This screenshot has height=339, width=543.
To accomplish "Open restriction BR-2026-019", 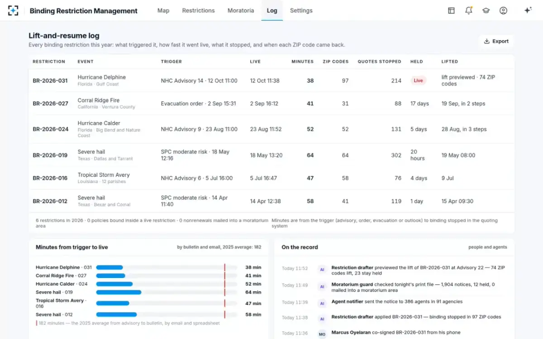I will [50, 155].
